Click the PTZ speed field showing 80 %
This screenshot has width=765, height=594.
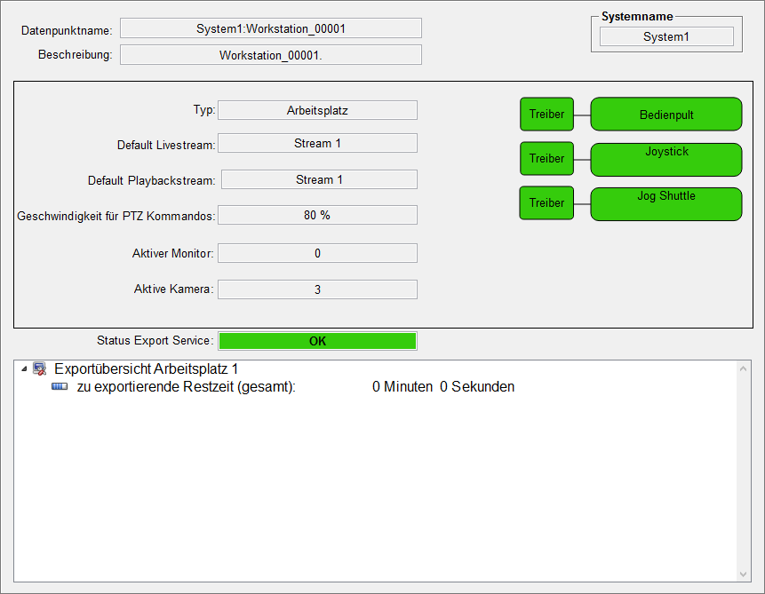click(317, 215)
